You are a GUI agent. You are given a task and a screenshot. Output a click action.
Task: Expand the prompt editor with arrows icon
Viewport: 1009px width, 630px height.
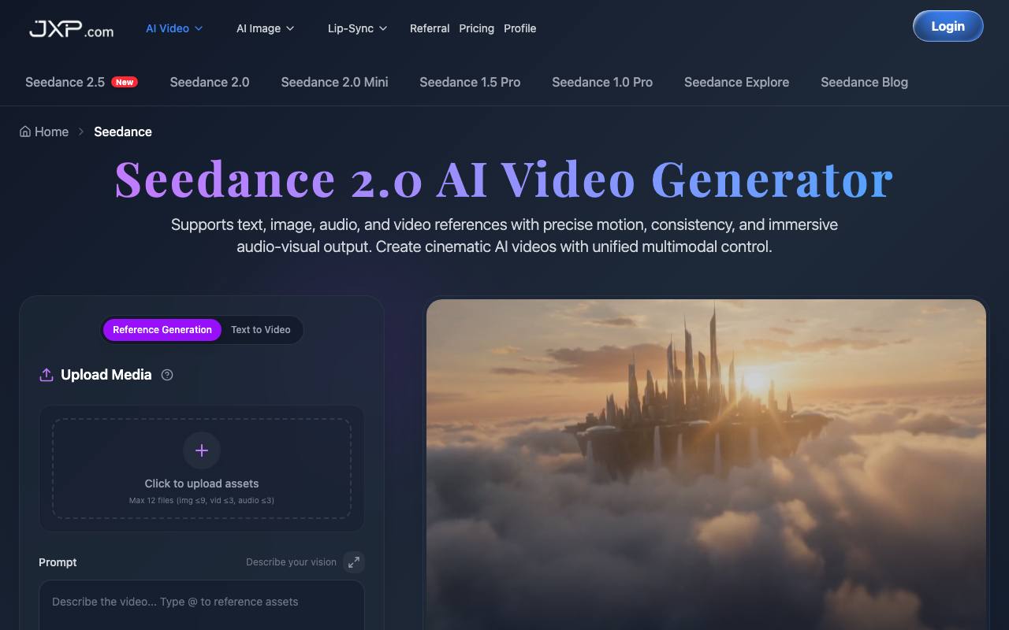coord(354,562)
